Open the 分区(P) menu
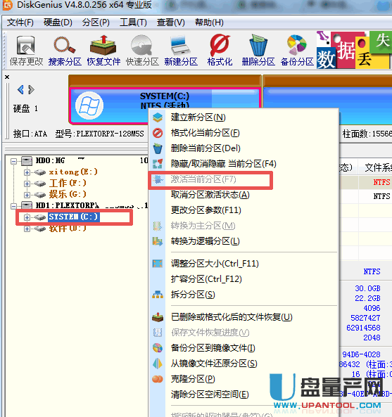This screenshot has width=392, height=417. point(96,23)
